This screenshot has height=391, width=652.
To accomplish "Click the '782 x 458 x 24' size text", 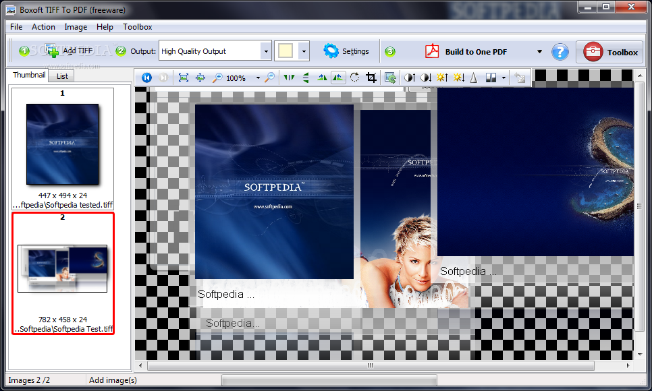I will tap(63, 320).
